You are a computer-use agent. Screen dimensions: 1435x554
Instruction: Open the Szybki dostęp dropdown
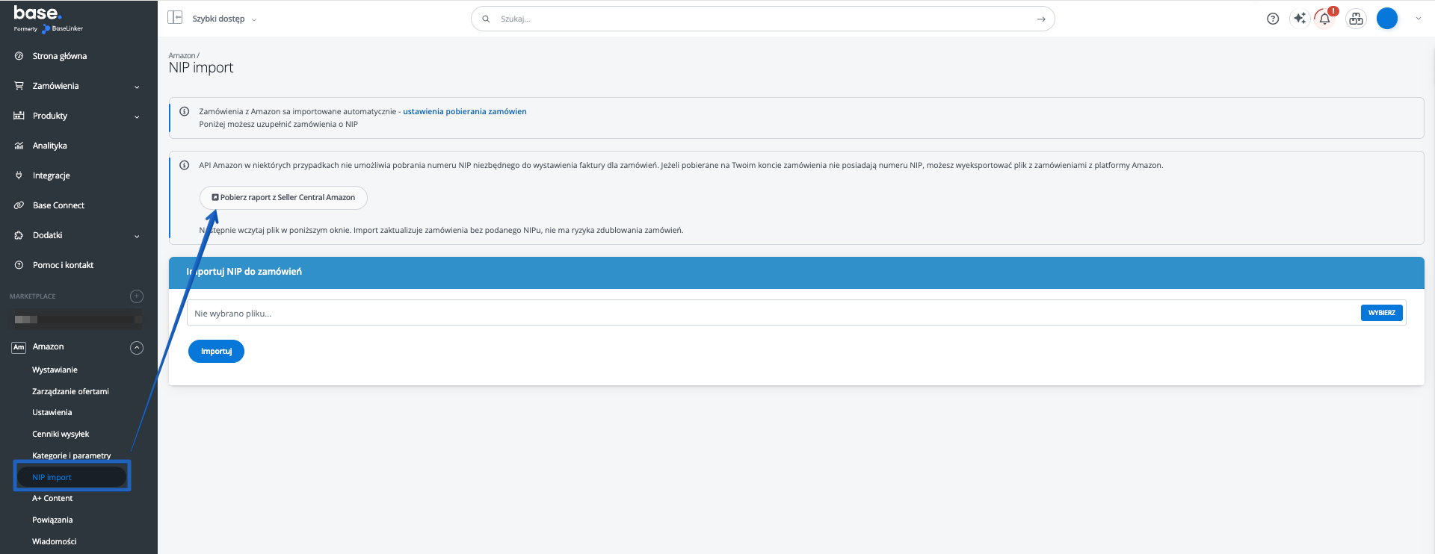coord(223,19)
